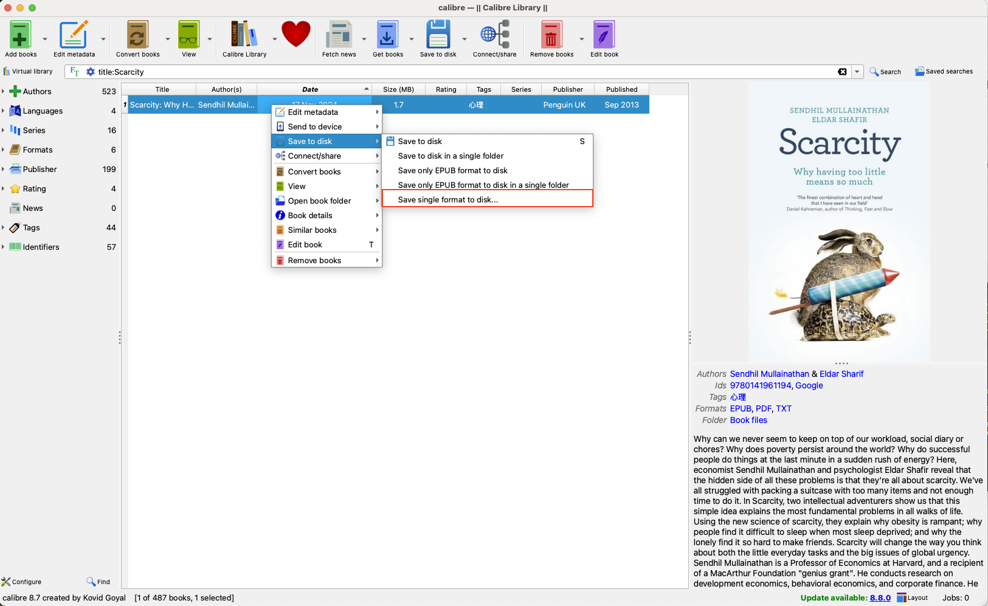This screenshot has width=988, height=606.
Task: Open Eldar Sharif author link
Action: pyautogui.click(x=841, y=374)
